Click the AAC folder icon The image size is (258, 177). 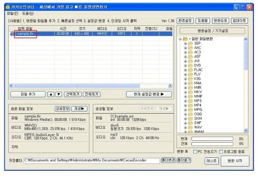tap(191, 48)
